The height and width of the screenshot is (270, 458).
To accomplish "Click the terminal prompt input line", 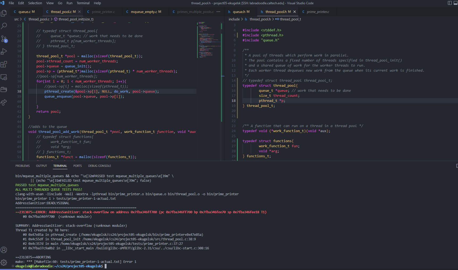I will [x=105, y=266].
